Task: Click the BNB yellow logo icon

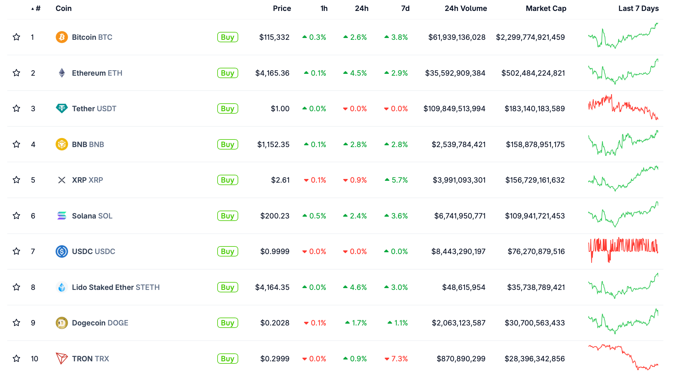Action: (x=62, y=144)
